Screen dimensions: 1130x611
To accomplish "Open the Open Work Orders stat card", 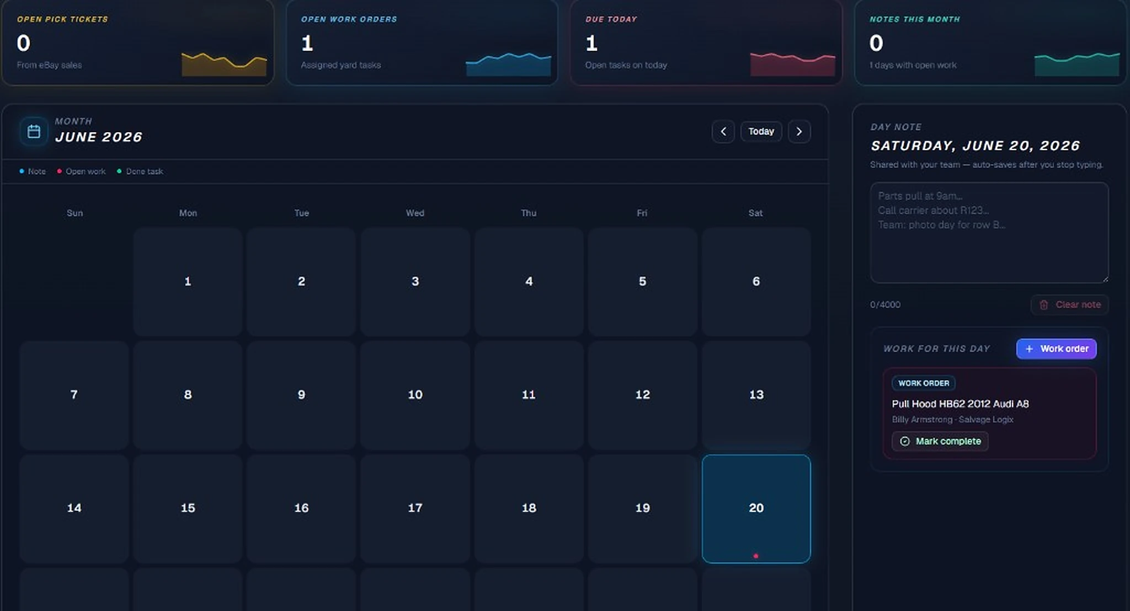I will click(x=422, y=42).
